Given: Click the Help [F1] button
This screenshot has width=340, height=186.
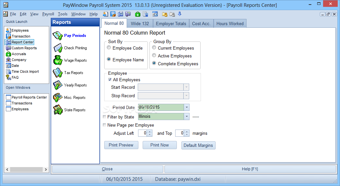Looking at the screenshot, I should coord(250,169).
